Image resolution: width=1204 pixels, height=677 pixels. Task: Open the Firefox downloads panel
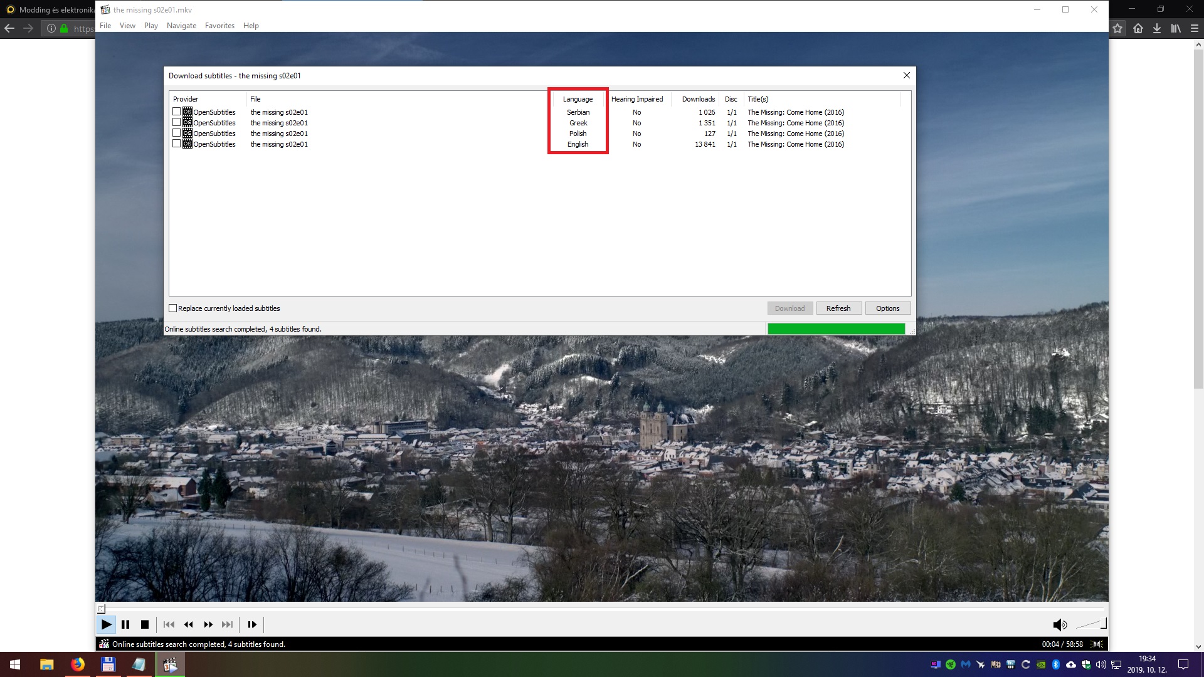coord(1157,28)
